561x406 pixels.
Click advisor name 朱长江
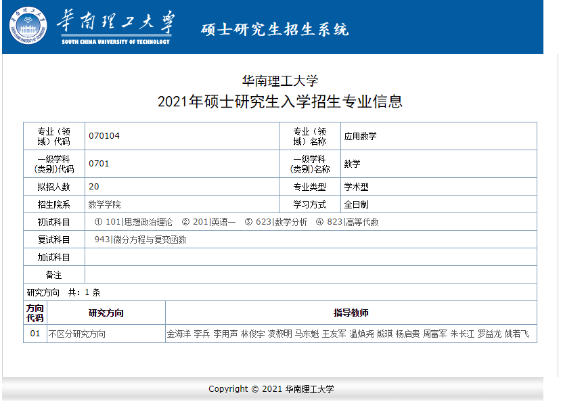(x=462, y=334)
